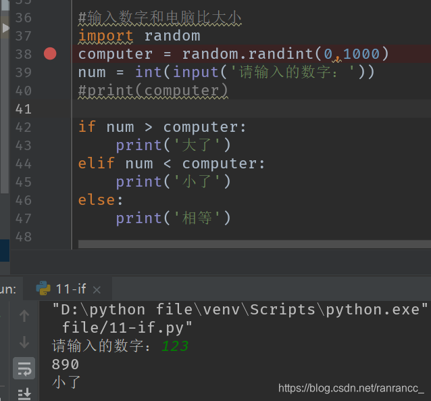Viewport: 431px width, 401px height.
Task: Click the down arrow in run console
Action: coord(24,342)
